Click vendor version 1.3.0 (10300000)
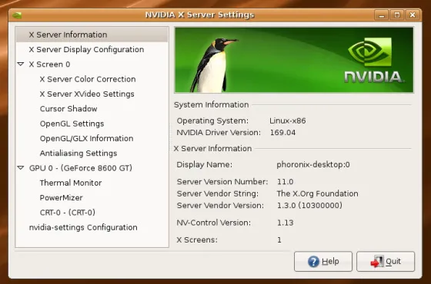Image resolution: width=431 pixels, height=284 pixels. click(309, 205)
